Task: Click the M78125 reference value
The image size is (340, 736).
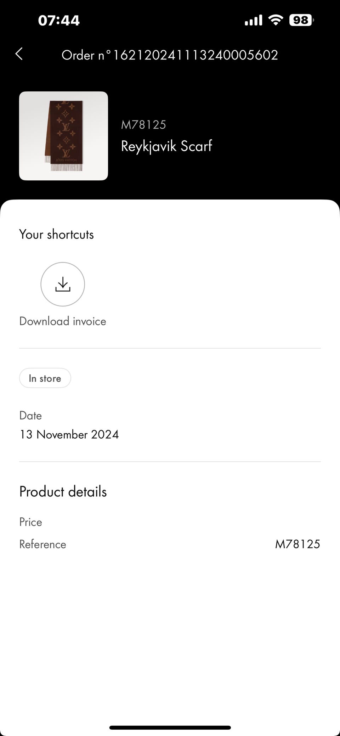Action: tap(297, 544)
